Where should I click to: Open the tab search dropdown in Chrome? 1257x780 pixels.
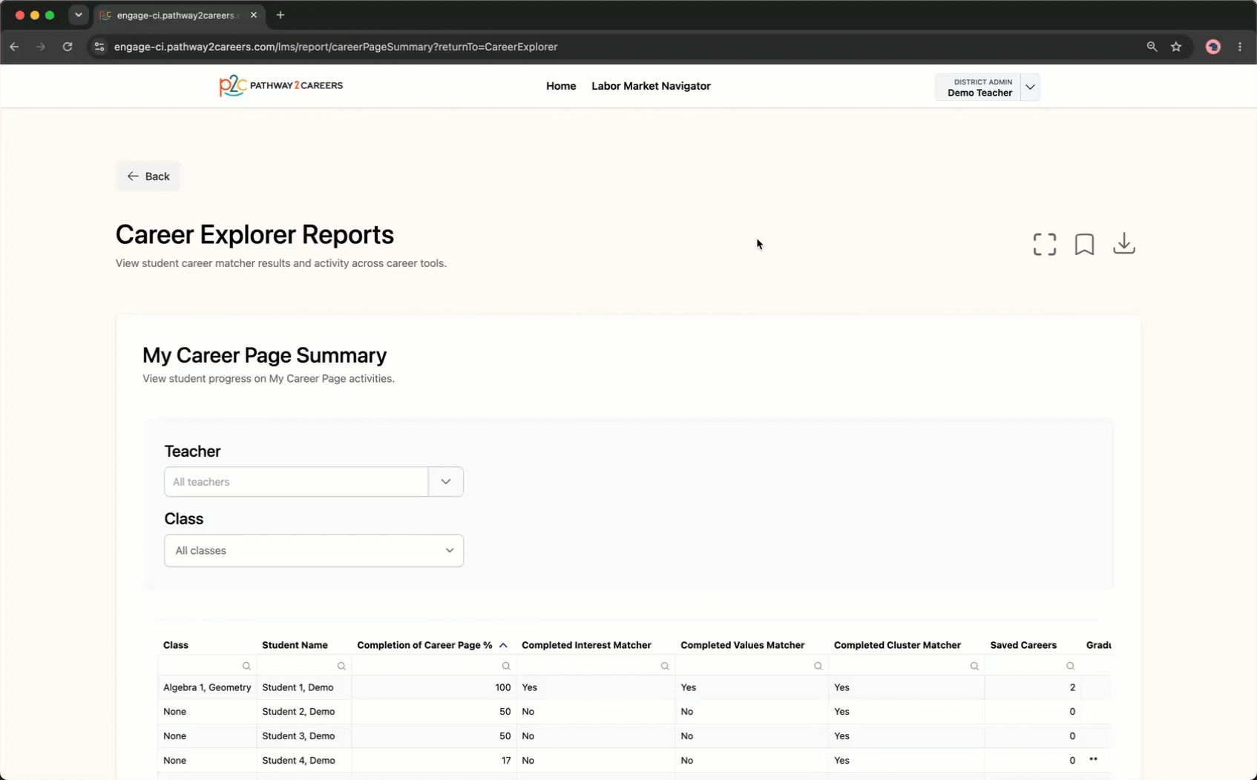tap(78, 15)
